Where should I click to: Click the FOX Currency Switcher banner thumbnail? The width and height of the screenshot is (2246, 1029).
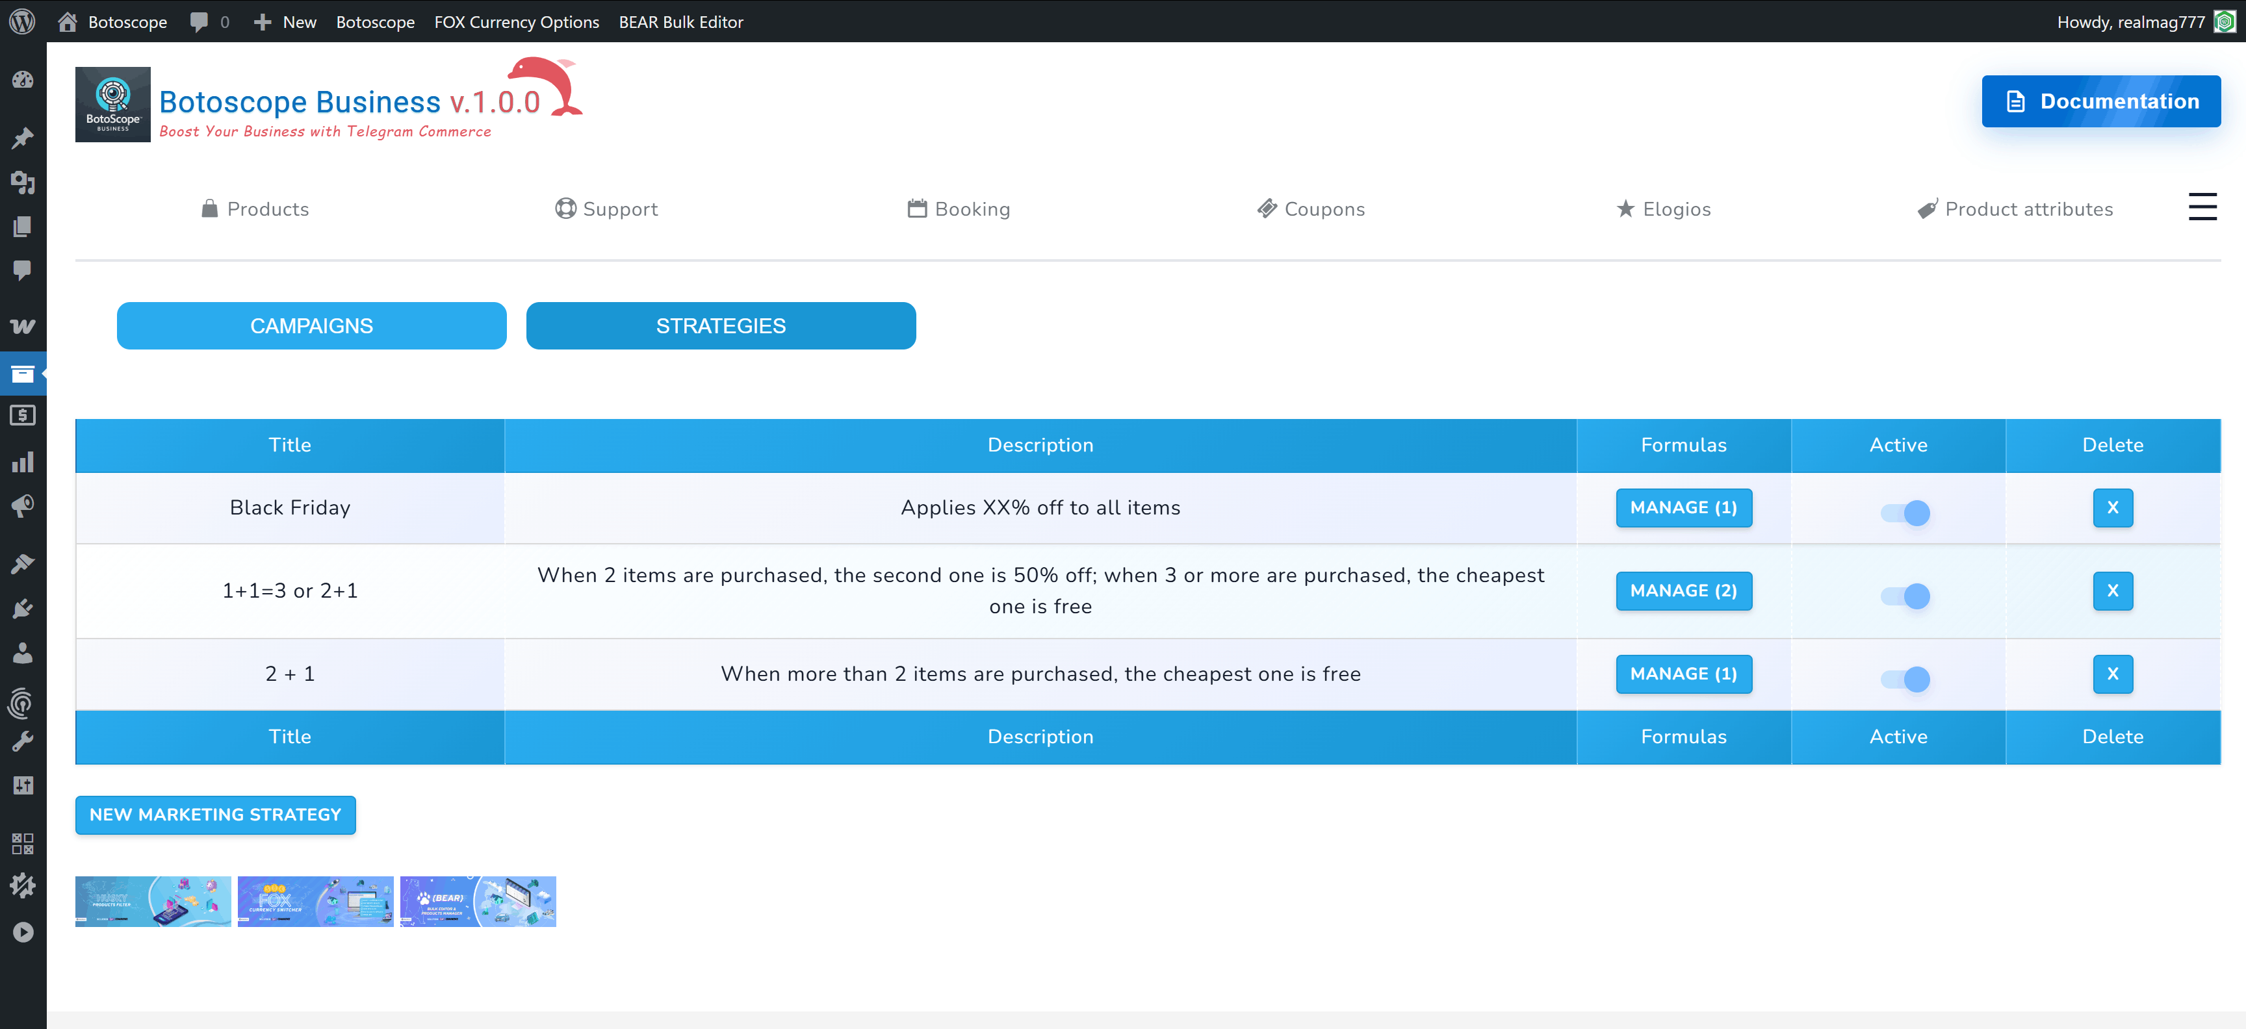316,901
